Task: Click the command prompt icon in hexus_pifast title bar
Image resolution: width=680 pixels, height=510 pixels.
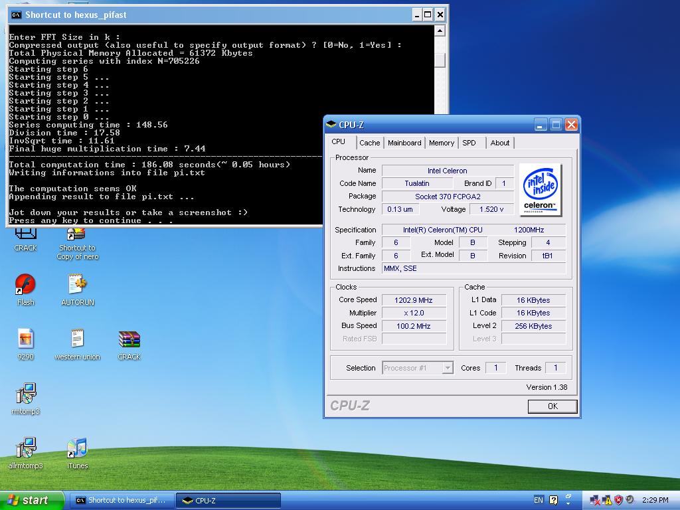Action: pos(16,15)
